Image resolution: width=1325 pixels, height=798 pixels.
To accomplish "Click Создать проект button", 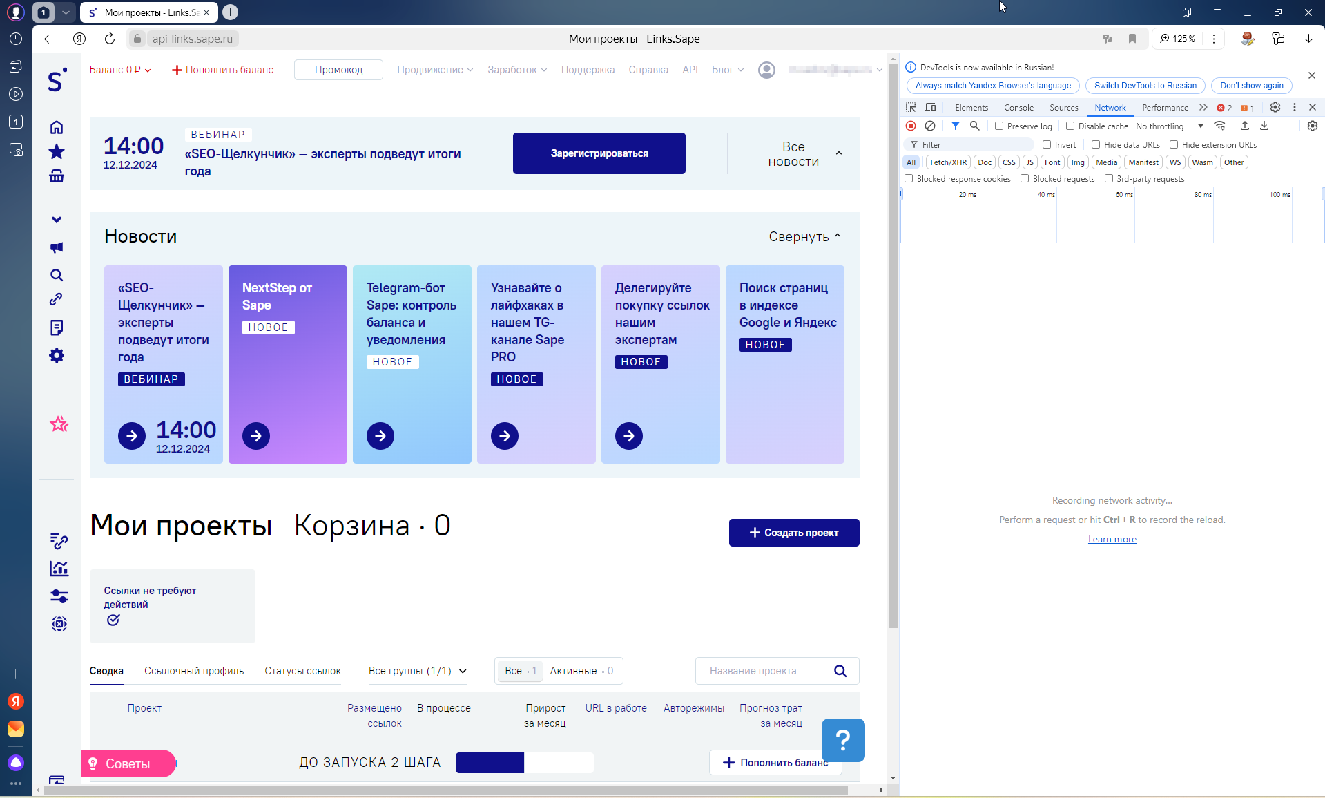I will [x=794, y=533].
